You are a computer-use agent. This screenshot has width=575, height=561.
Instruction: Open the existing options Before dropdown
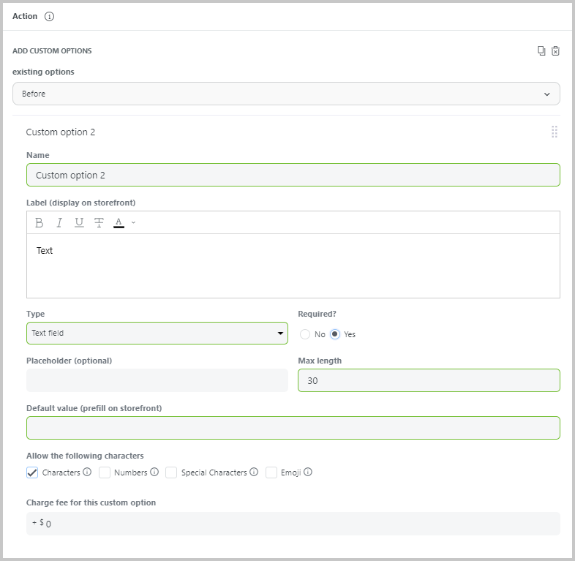[286, 94]
